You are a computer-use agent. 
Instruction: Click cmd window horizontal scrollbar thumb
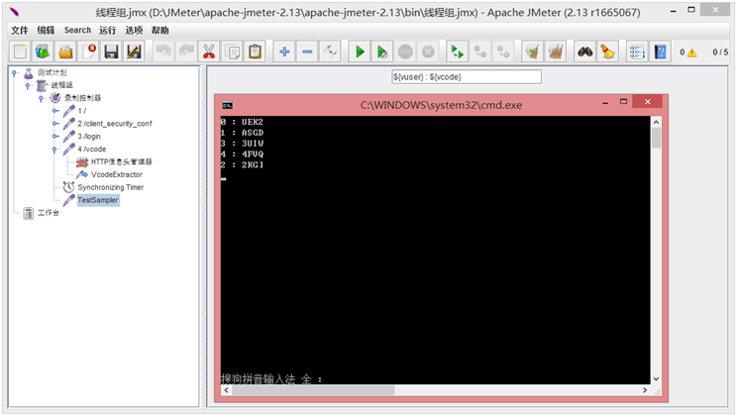click(313, 390)
